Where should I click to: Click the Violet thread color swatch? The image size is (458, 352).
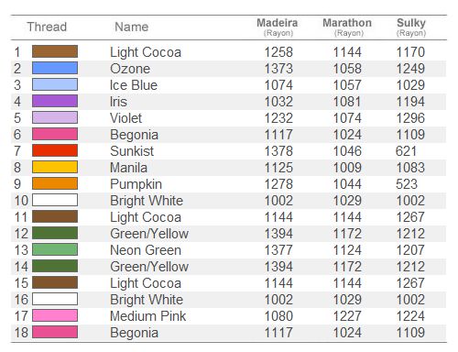[x=55, y=117]
